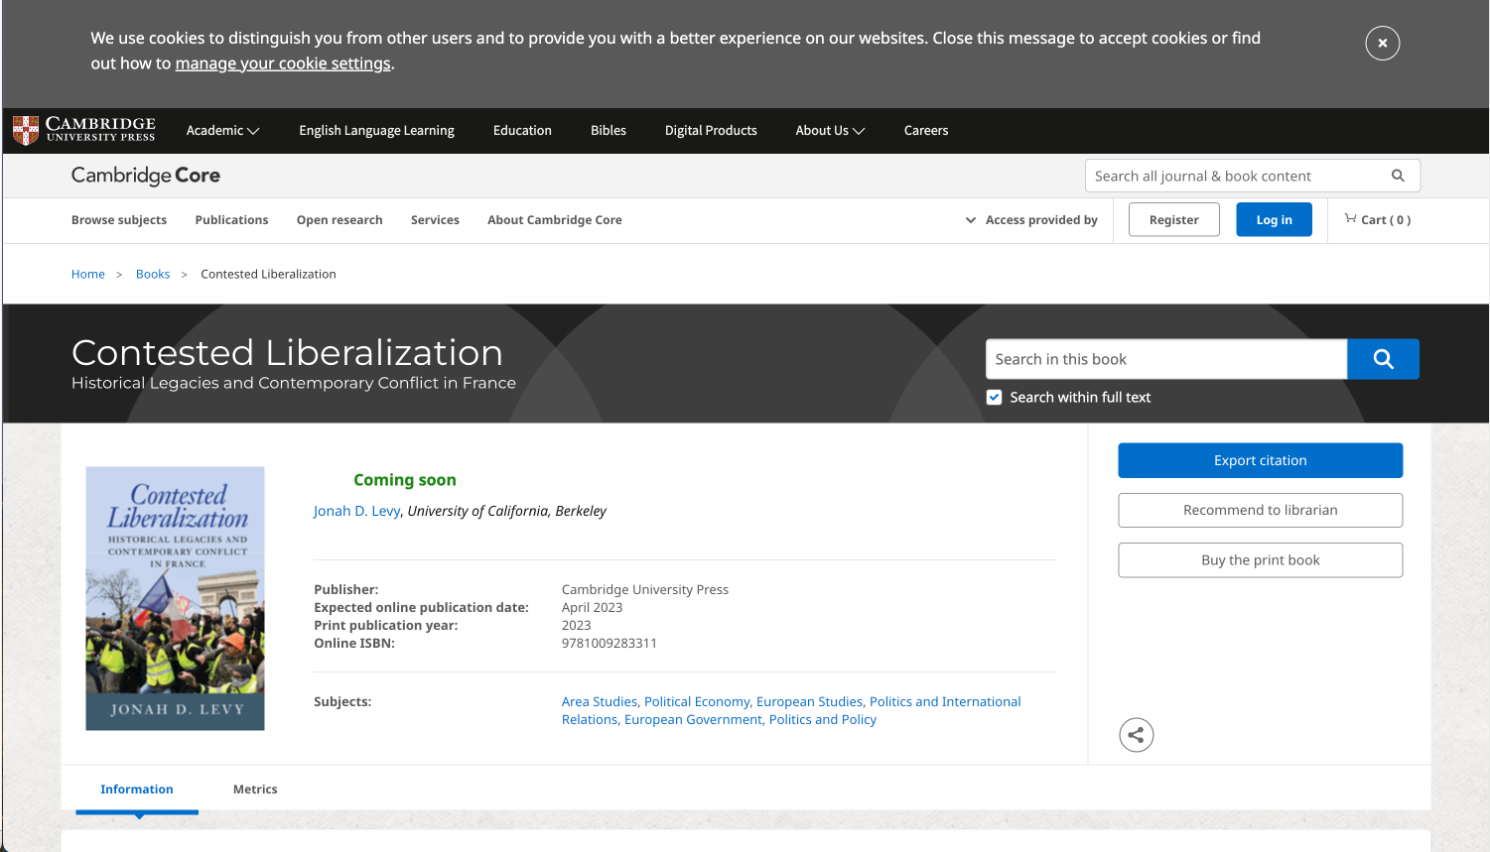
Task: Click the Contested Liberalization book cover
Action: pyautogui.click(x=176, y=598)
